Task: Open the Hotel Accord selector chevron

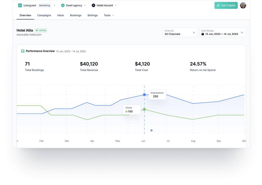Action: (116, 5)
